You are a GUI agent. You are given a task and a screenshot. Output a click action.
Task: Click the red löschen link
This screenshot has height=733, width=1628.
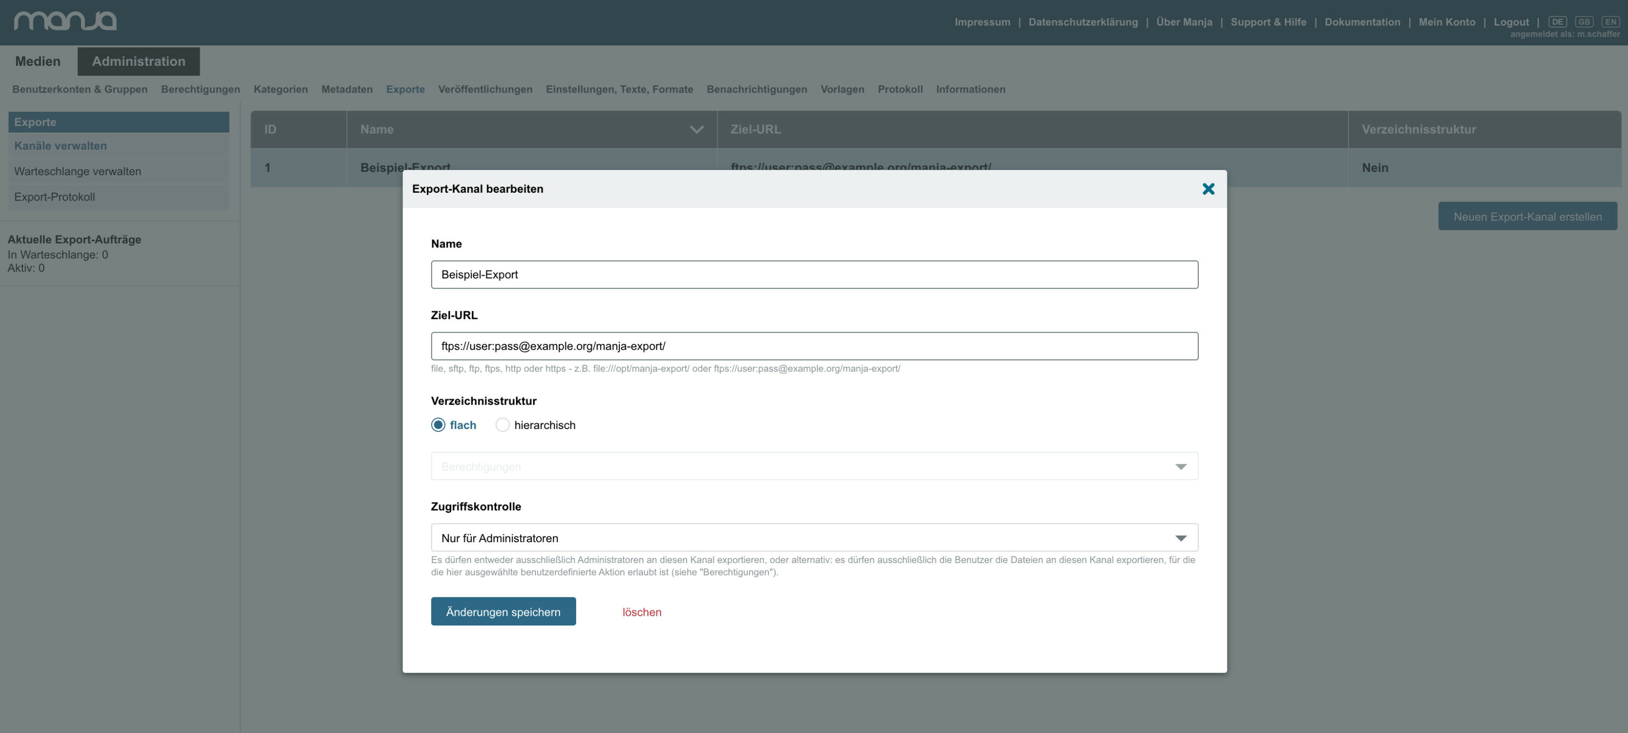click(642, 612)
